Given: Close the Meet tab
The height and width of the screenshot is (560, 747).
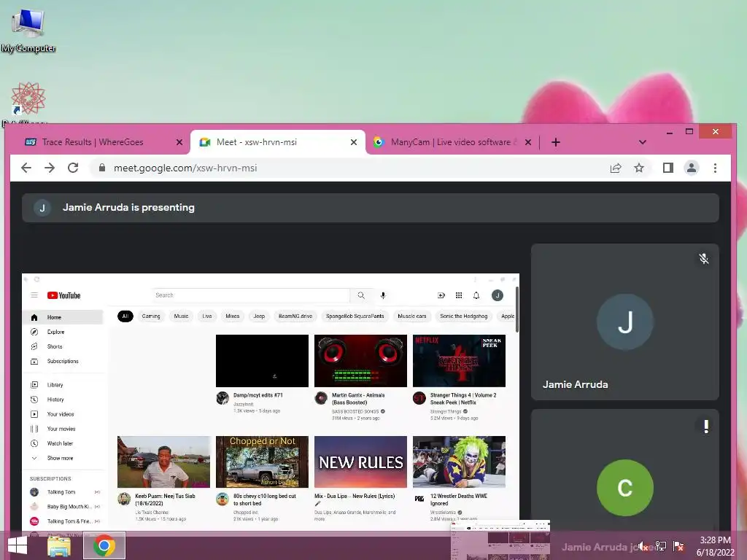Looking at the screenshot, I should (354, 142).
